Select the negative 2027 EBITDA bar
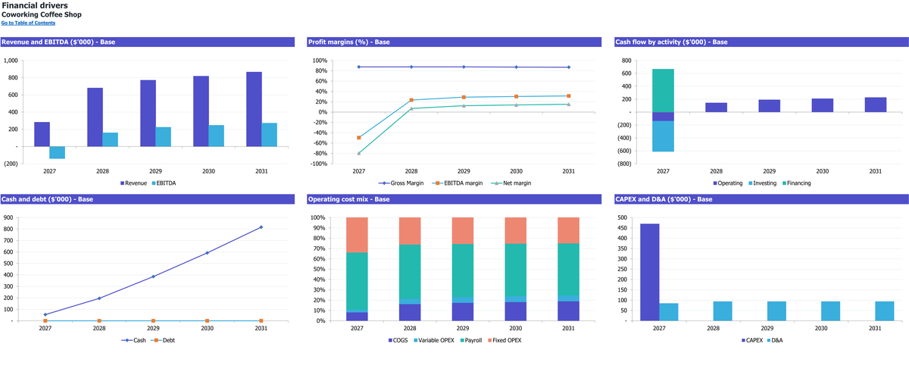The width and height of the screenshot is (909, 381). click(58, 152)
